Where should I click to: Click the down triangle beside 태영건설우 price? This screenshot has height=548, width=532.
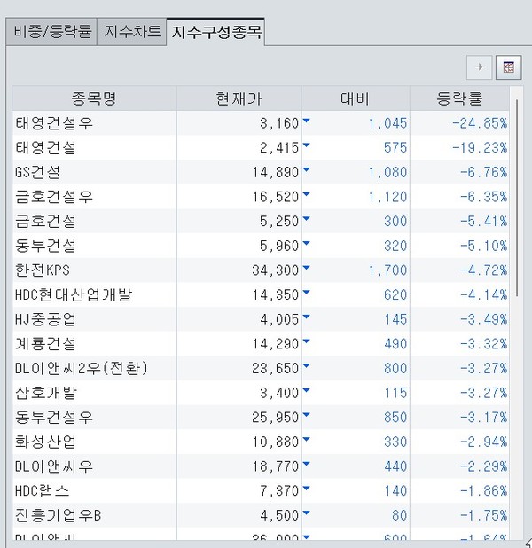pyautogui.click(x=307, y=121)
